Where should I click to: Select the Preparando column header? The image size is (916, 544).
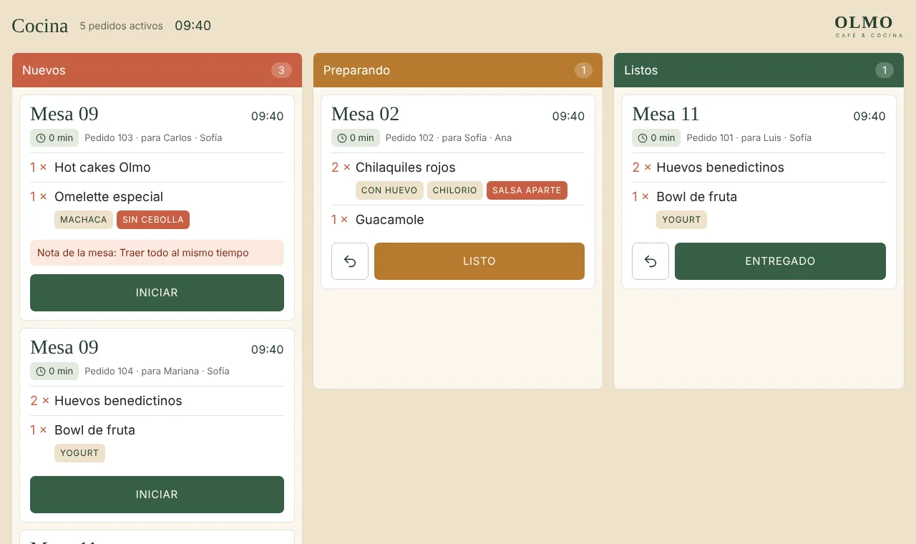[x=458, y=70]
